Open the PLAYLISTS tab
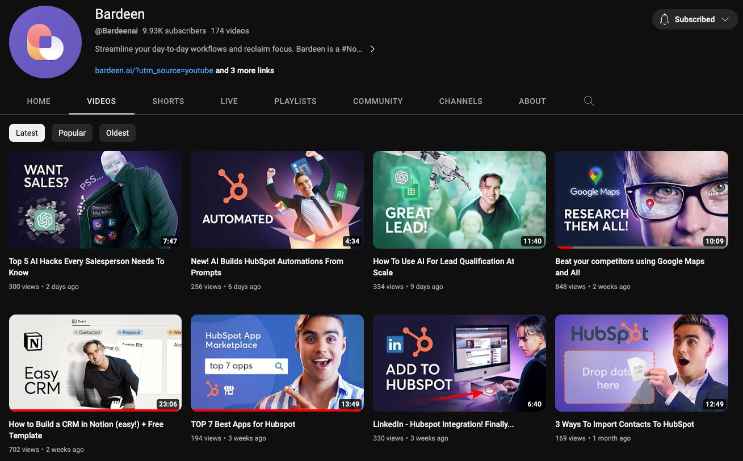Image resolution: width=743 pixels, height=461 pixels. pyautogui.click(x=295, y=100)
